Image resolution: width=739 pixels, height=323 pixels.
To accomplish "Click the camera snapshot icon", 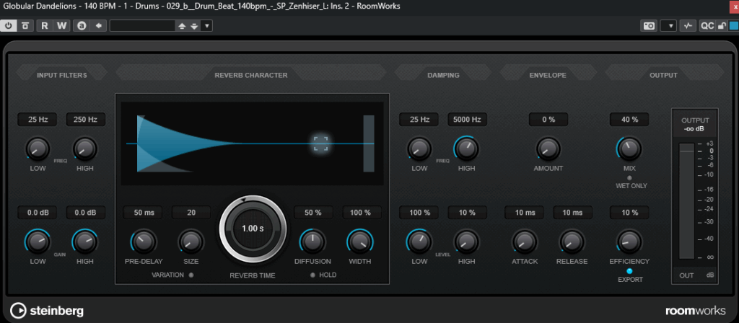I will coord(650,26).
